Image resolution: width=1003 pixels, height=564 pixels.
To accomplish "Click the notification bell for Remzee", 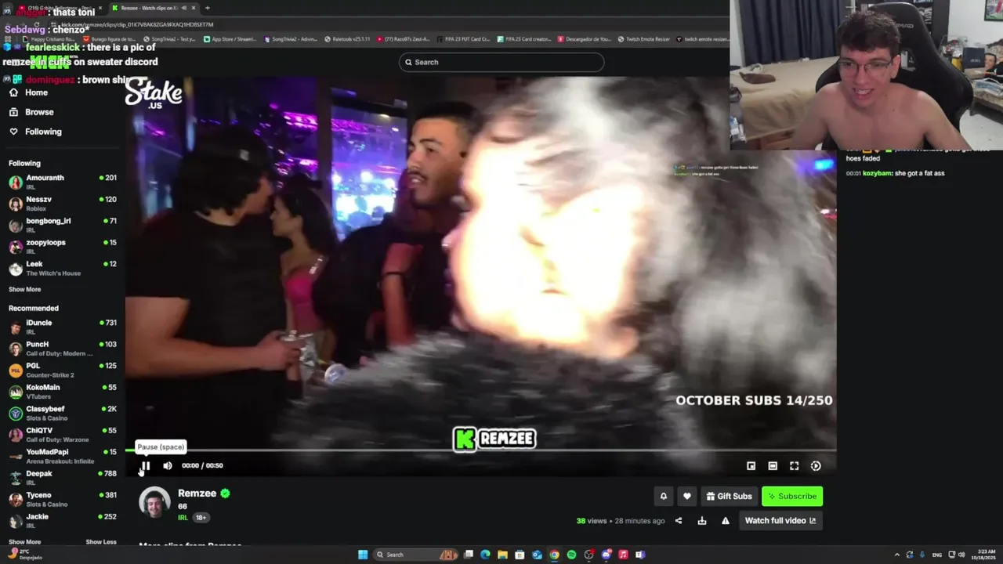I will (663, 496).
